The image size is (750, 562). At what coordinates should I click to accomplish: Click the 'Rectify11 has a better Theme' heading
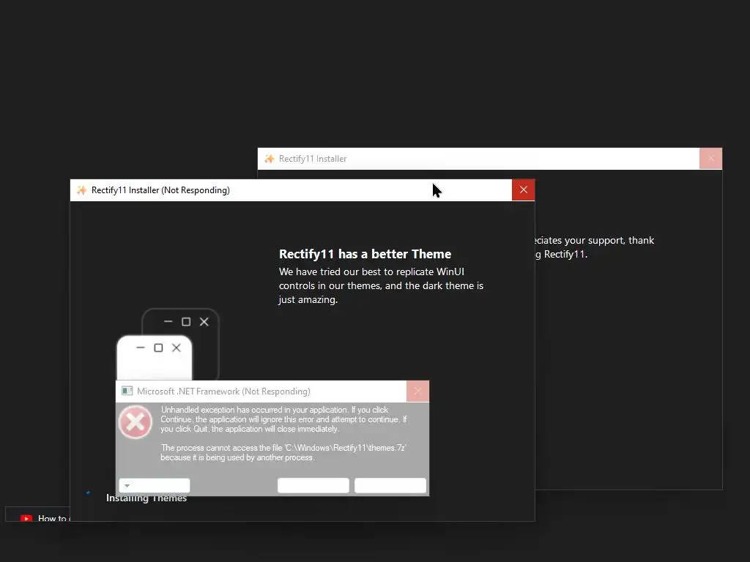point(365,254)
